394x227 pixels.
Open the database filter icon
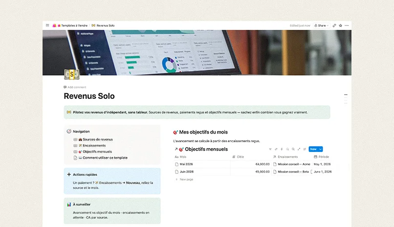pyautogui.click(x=270, y=149)
